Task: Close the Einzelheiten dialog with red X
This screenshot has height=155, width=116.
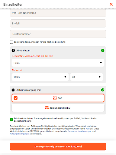Action: pyautogui.click(x=111, y=4)
